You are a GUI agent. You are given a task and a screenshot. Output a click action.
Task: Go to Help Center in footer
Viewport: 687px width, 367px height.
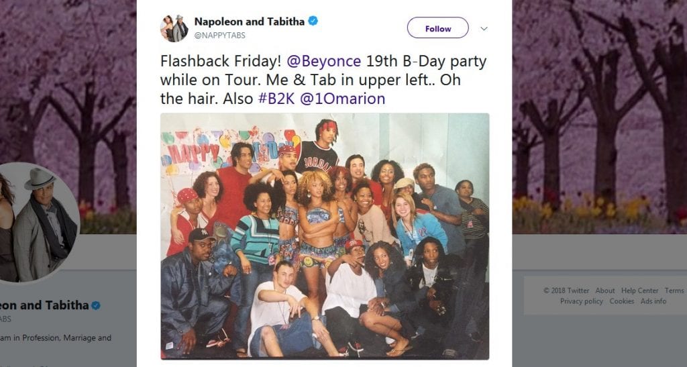639,291
